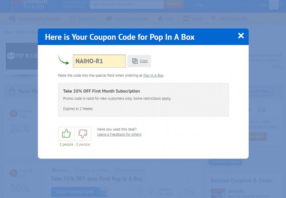This screenshot has height=198, width=286.
Task: Open 'Take 50% OFF your First Pop In A Box'
Action: [x=97, y=179]
